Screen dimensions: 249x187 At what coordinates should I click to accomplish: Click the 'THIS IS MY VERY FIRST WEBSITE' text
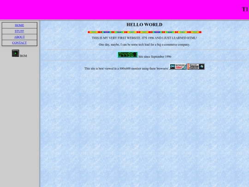point(144,38)
